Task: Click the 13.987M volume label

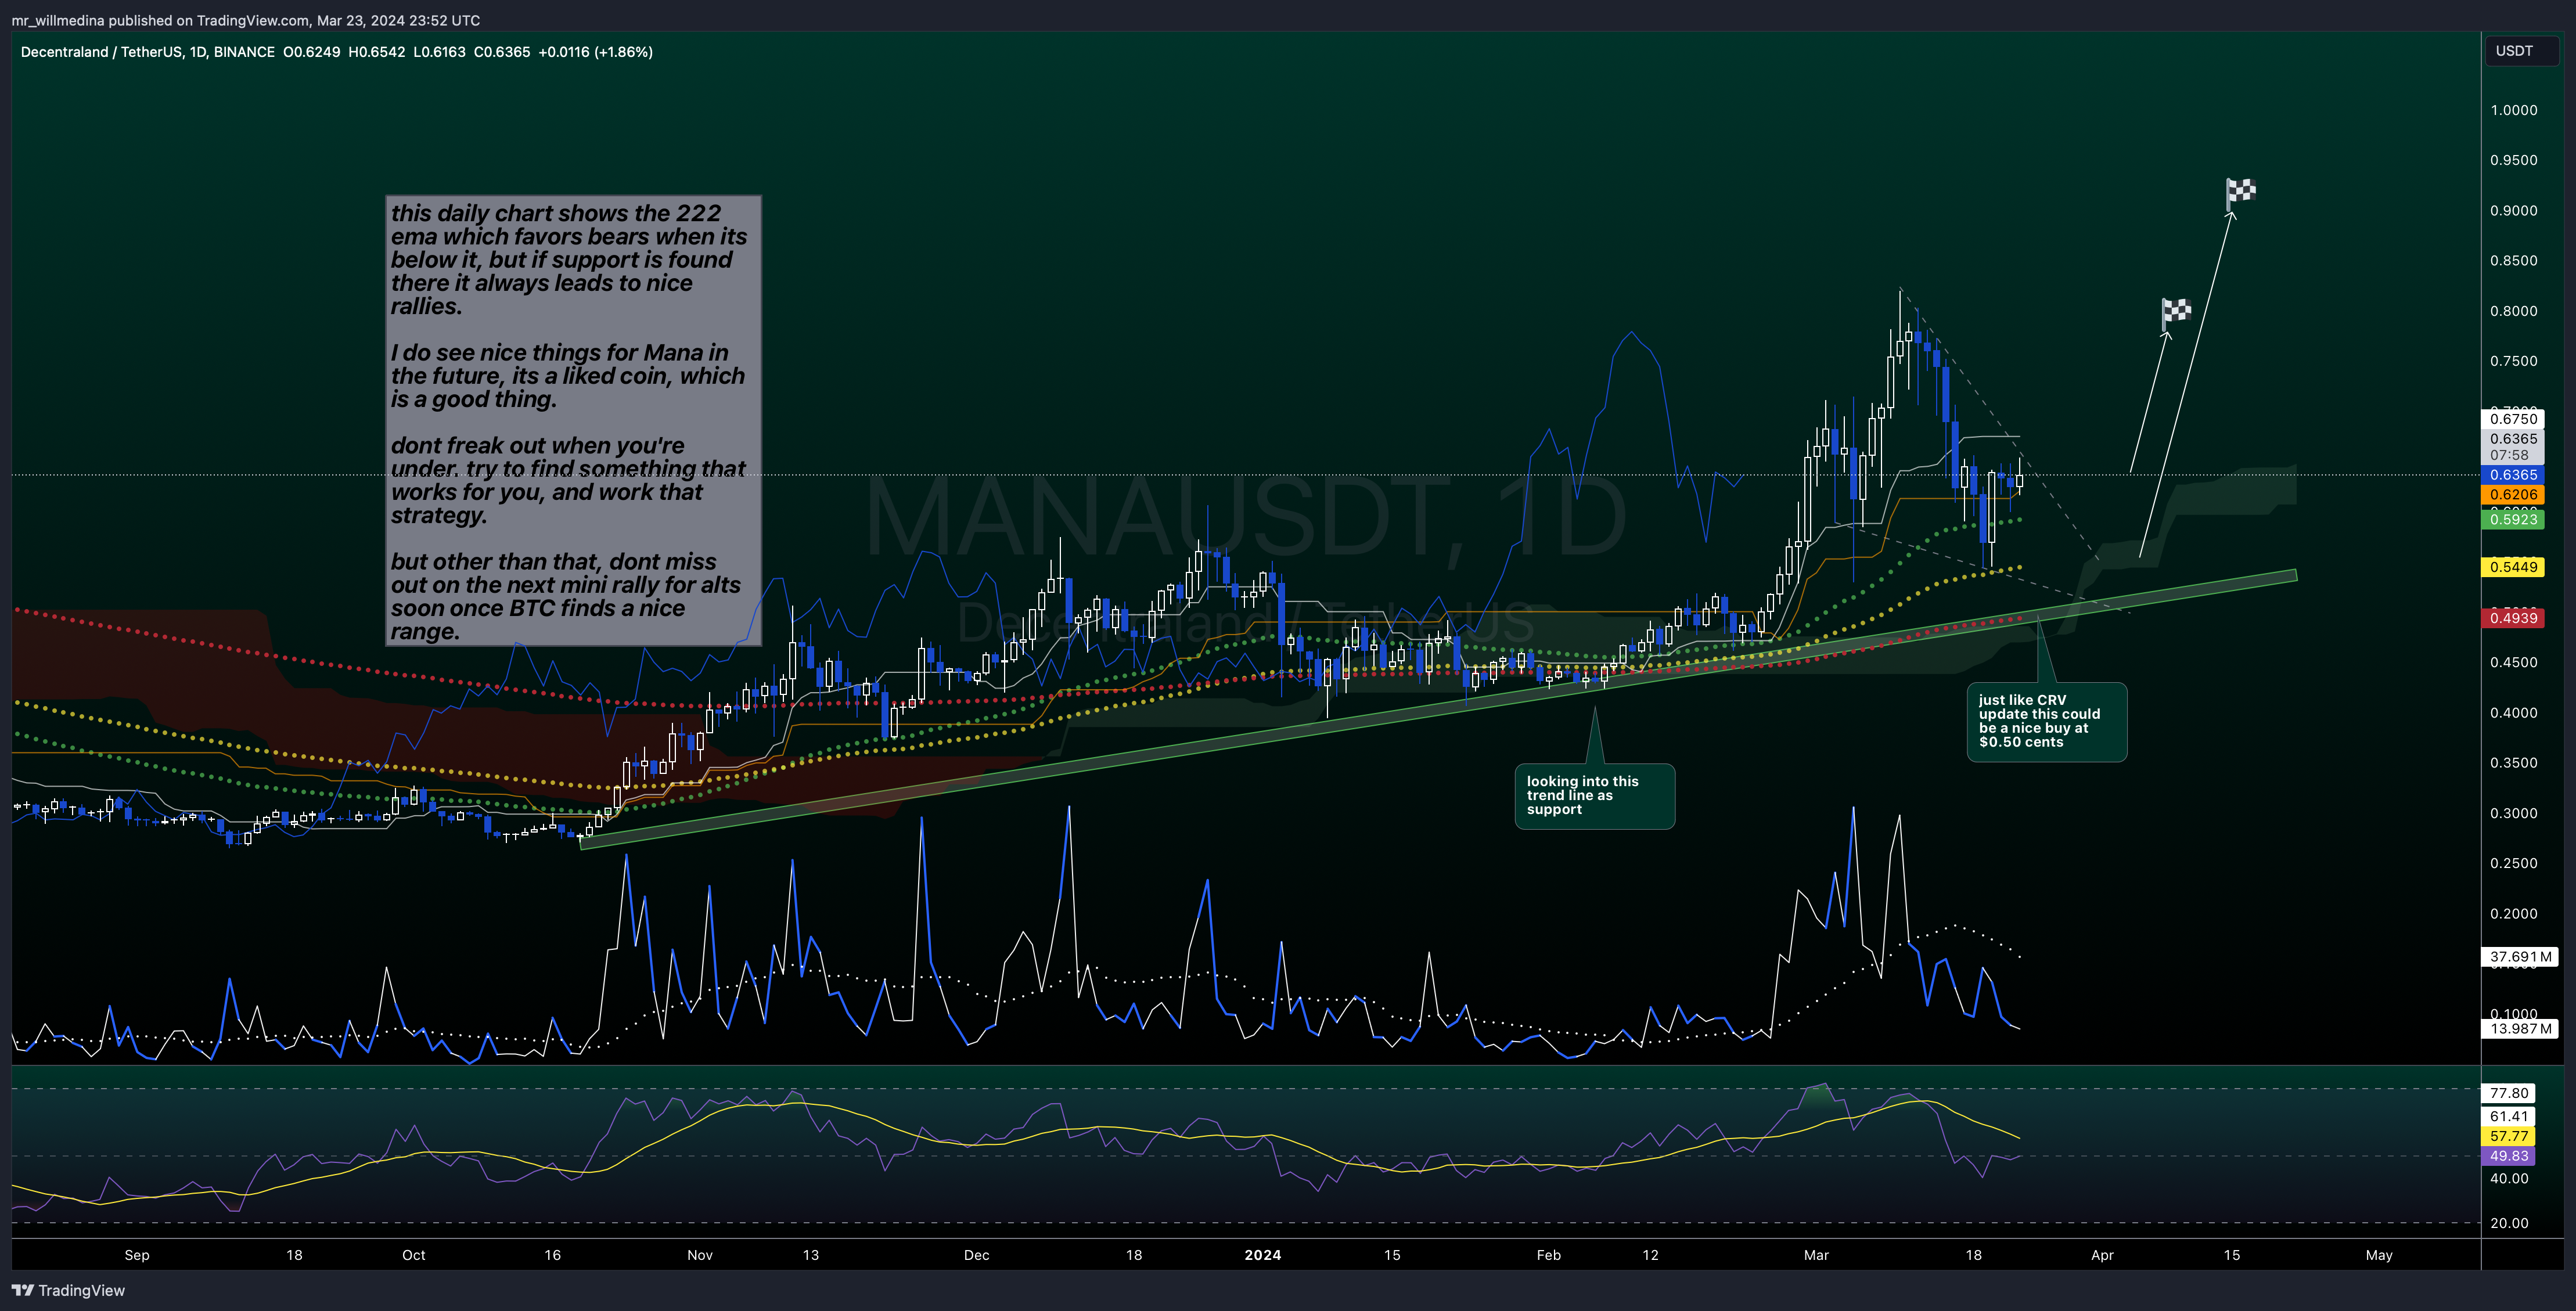Action: pyautogui.click(x=2520, y=1029)
